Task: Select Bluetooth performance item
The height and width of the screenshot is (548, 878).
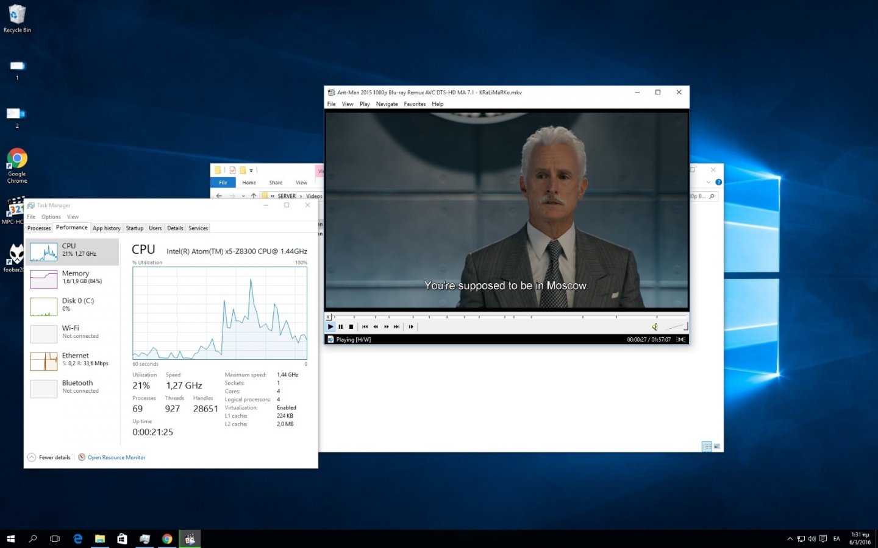Action: [73, 388]
